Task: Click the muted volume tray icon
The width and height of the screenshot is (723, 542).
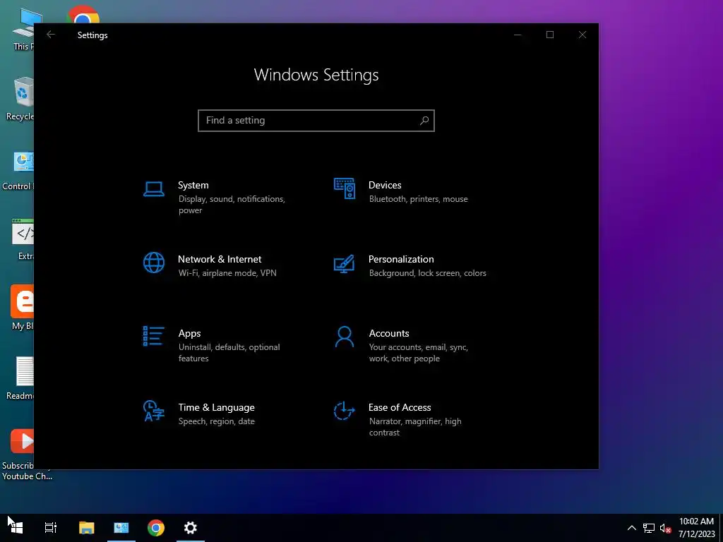Action: tap(665, 528)
